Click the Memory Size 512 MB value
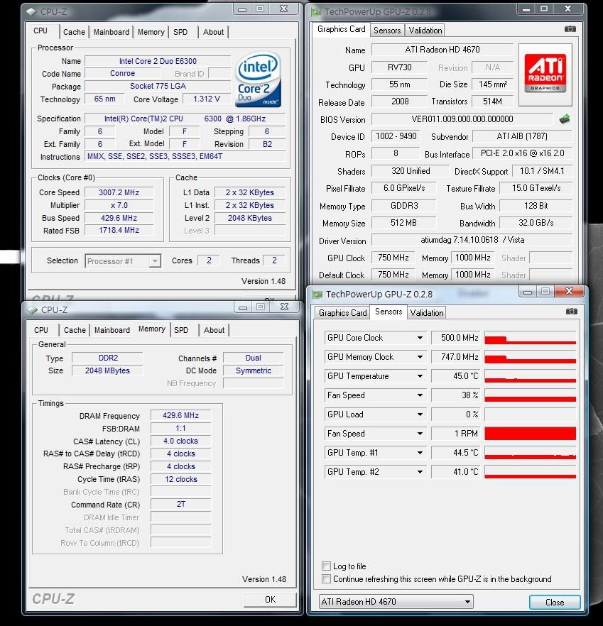Image resolution: width=603 pixels, height=626 pixels. pos(403,223)
